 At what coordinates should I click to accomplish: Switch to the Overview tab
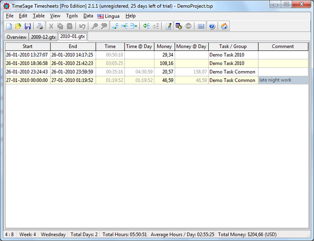[16, 37]
